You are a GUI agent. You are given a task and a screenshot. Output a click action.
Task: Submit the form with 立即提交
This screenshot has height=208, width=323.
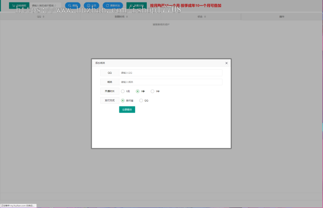point(127,110)
